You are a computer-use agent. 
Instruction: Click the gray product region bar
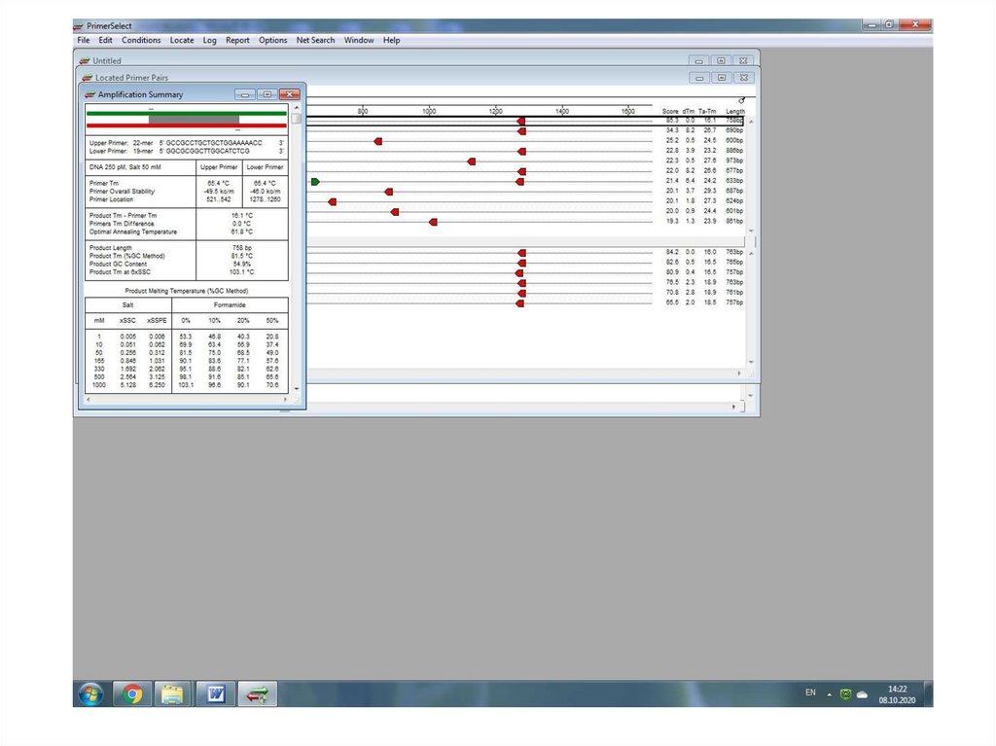point(194,120)
